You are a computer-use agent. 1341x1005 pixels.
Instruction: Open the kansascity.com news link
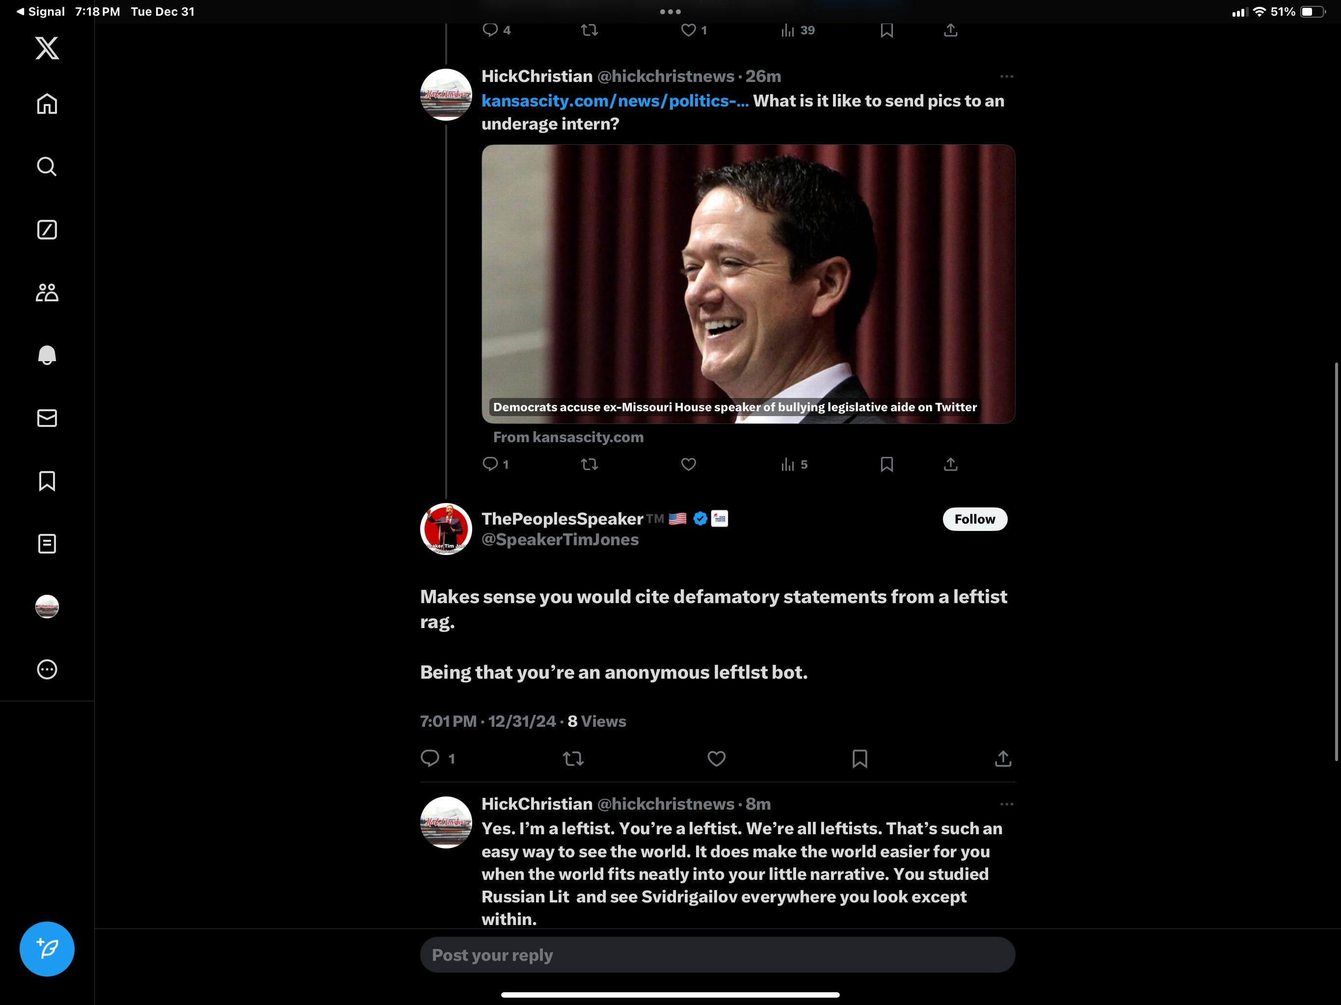tap(615, 101)
